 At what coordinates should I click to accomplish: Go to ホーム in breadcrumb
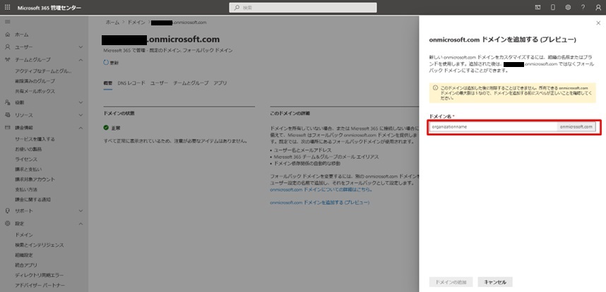(112, 23)
